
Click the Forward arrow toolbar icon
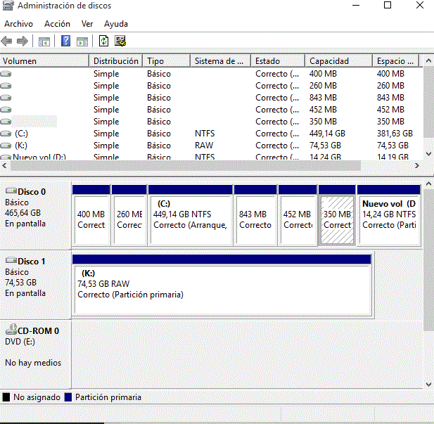[23, 41]
